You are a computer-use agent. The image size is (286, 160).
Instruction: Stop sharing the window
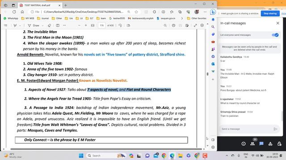pos(270,13)
